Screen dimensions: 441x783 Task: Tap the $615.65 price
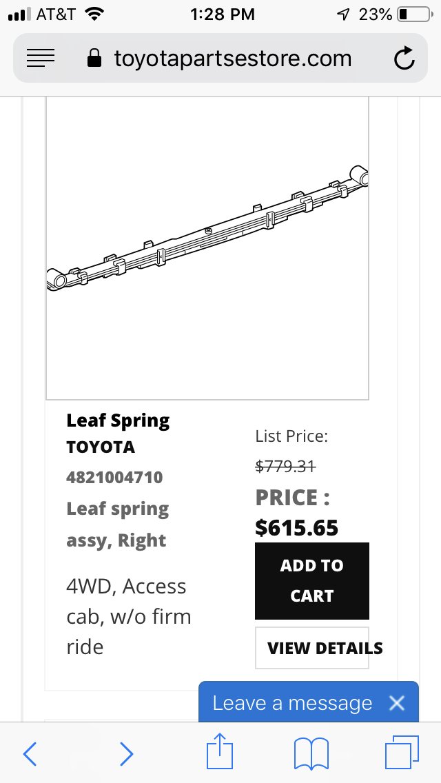pos(297,528)
